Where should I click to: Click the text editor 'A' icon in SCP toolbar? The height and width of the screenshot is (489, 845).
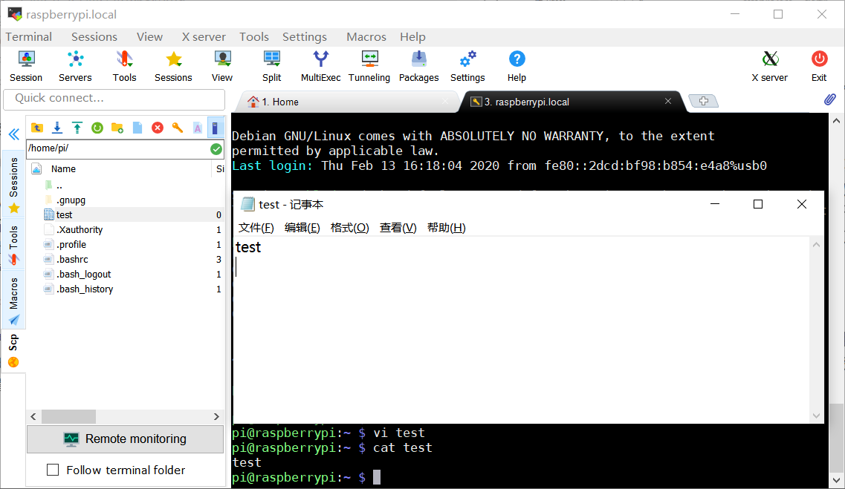tap(198, 128)
